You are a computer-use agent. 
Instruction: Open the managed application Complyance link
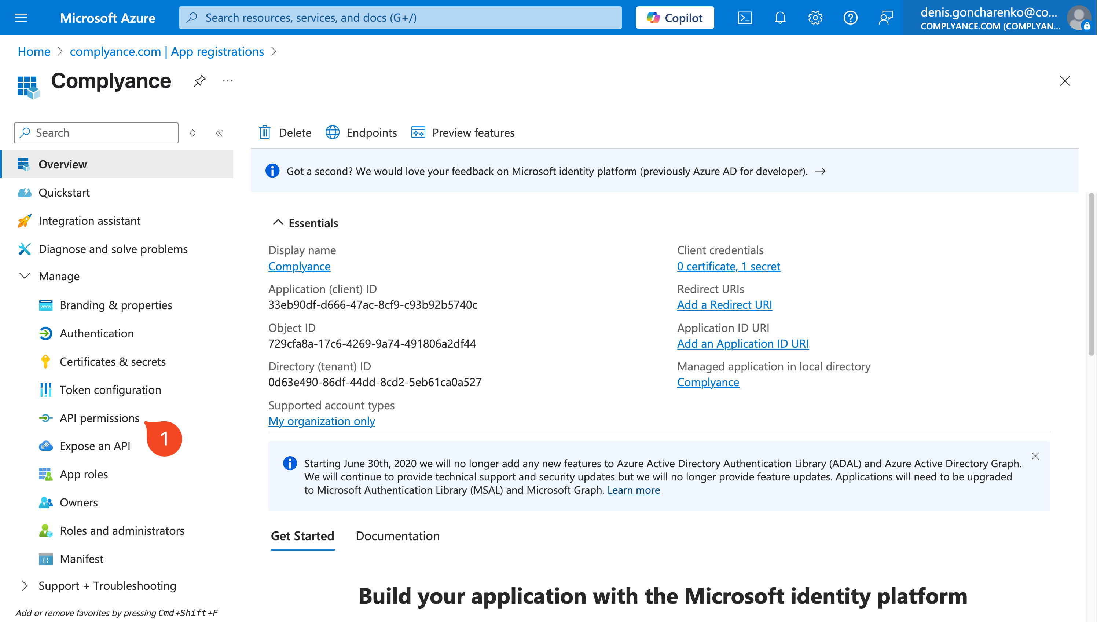click(x=708, y=382)
